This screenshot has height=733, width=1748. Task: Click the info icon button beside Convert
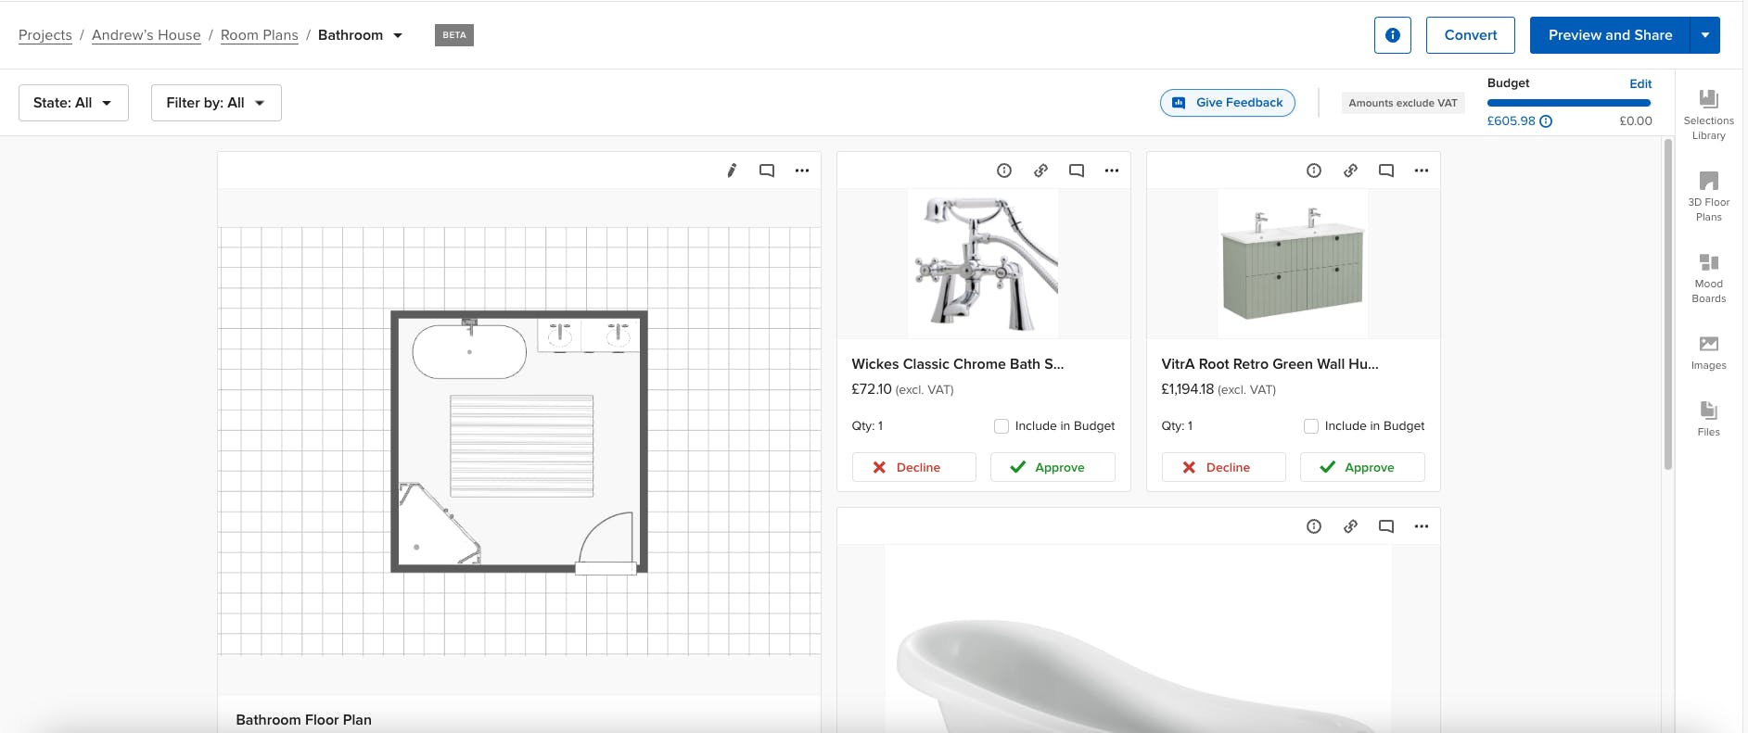[1392, 35]
